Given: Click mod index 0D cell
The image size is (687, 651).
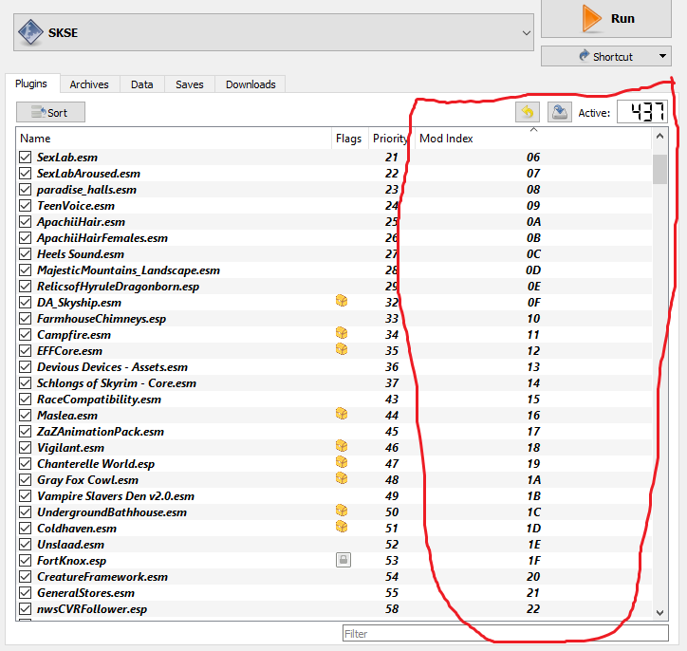Looking at the screenshot, I should pos(533,270).
